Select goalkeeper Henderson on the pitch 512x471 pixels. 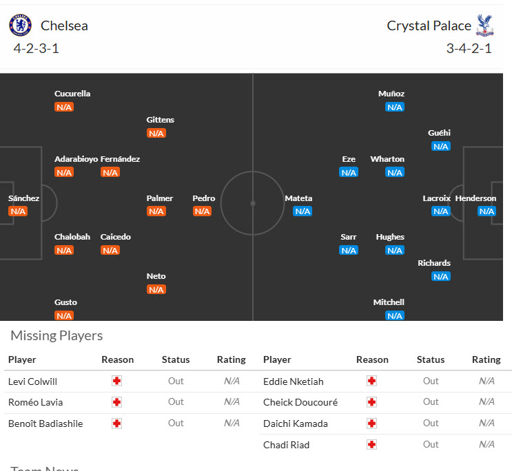pos(475,198)
